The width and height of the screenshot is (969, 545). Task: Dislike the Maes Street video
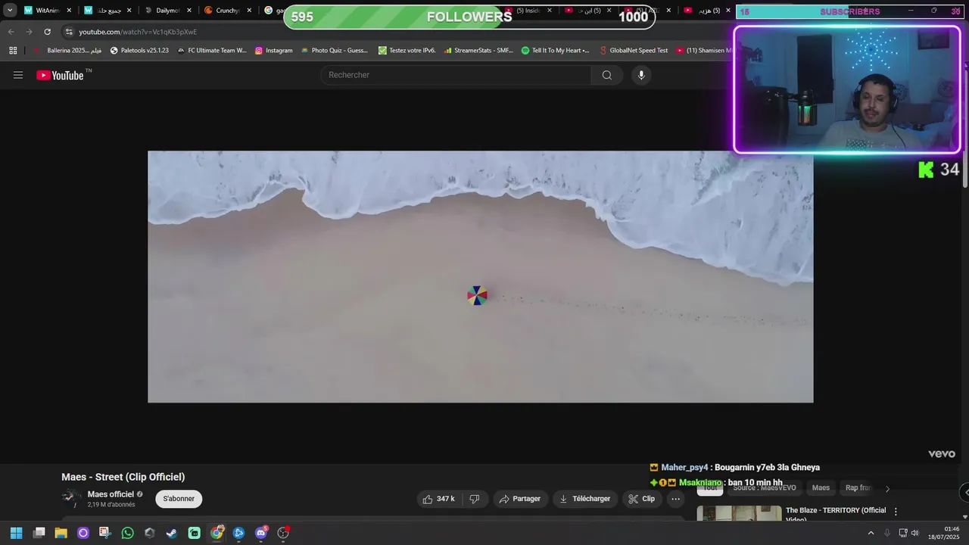[475, 499]
